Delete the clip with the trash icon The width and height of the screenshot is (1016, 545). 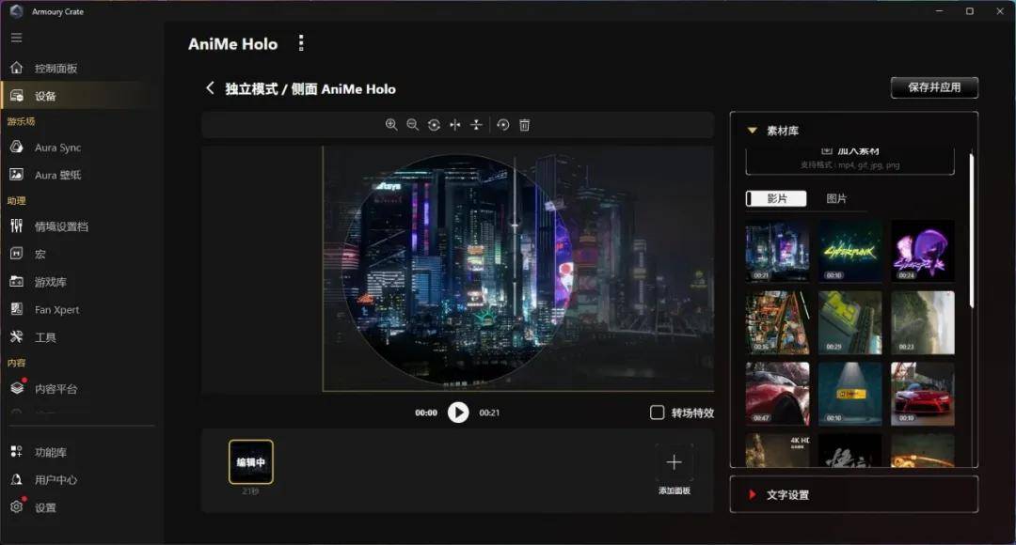pos(525,125)
